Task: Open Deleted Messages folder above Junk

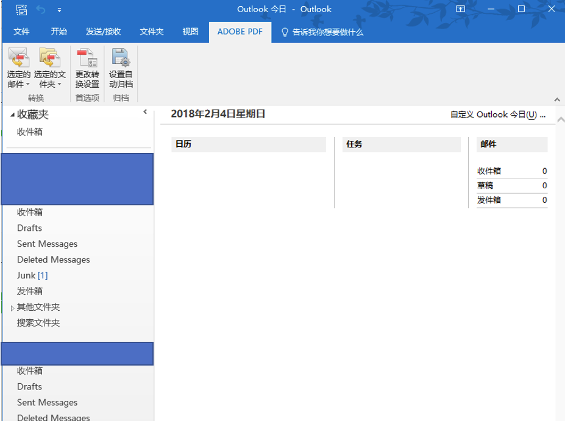Action: [53, 260]
